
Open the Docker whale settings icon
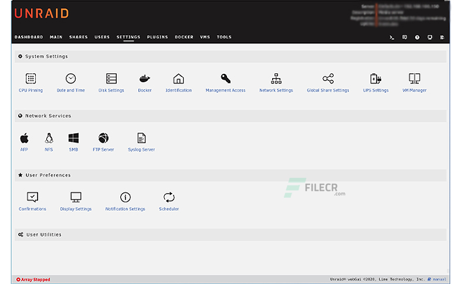(145, 79)
